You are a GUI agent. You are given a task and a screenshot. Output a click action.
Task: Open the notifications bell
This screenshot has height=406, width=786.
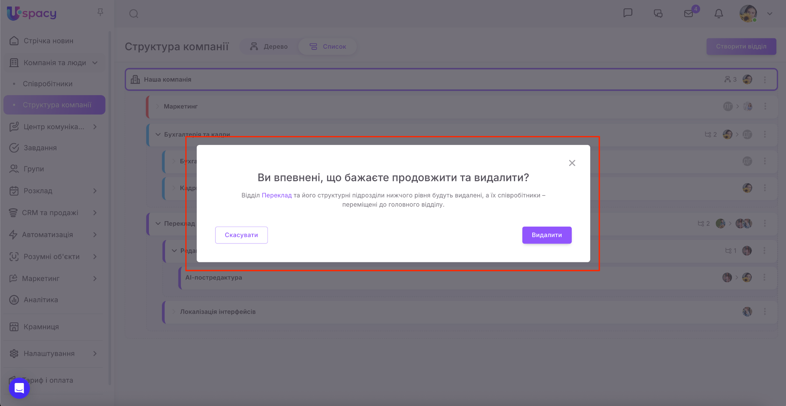coord(718,14)
